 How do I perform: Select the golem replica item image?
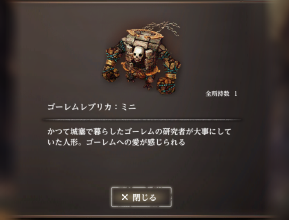coord(142,58)
